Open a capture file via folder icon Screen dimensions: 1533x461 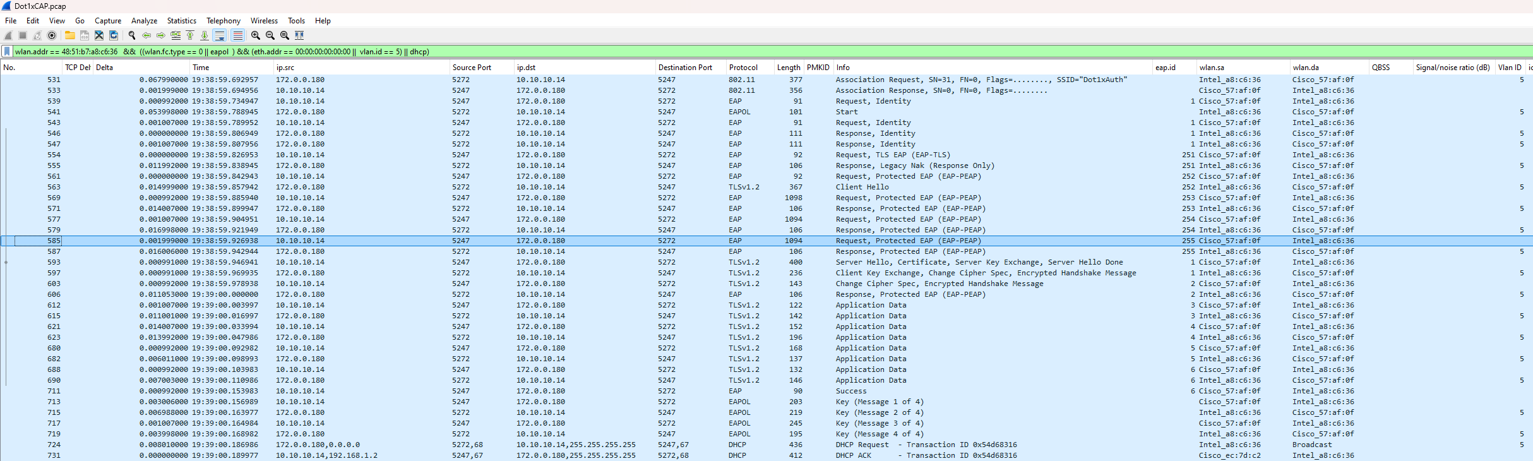pos(69,35)
